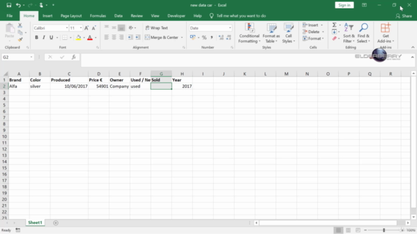Viewport: 417px width, 234px height.
Task: Increase indent in cell
Action: tap(137, 38)
